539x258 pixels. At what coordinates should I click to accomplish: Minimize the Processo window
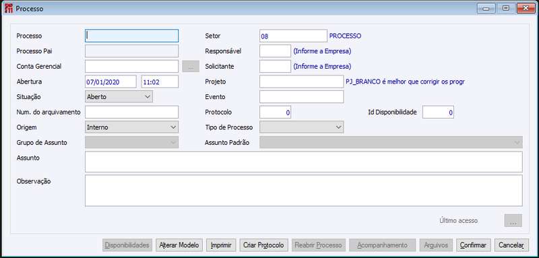(486, 9)
